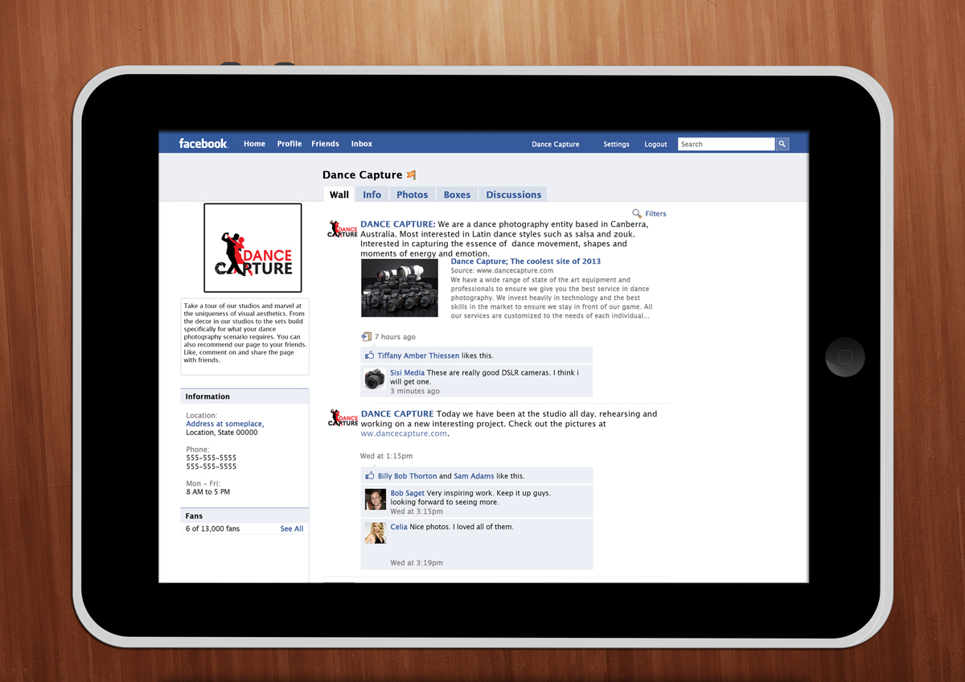Click See All fans link
965x682 pixels.
292,529
